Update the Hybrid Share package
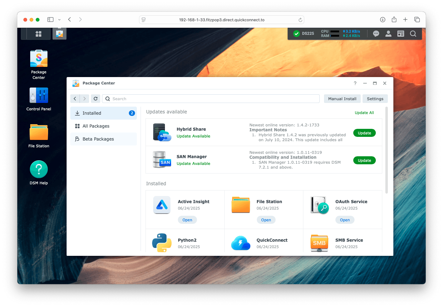Screen dimensions: 443x307 pos(364,133)
